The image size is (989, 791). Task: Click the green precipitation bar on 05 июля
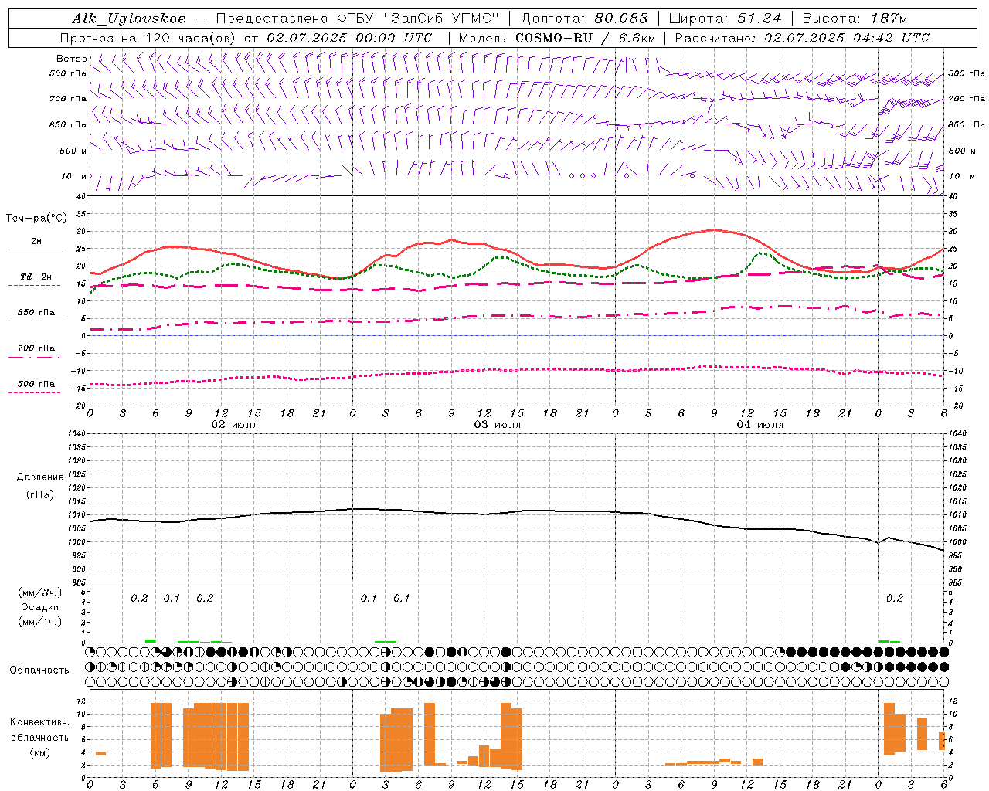point(889,641)
